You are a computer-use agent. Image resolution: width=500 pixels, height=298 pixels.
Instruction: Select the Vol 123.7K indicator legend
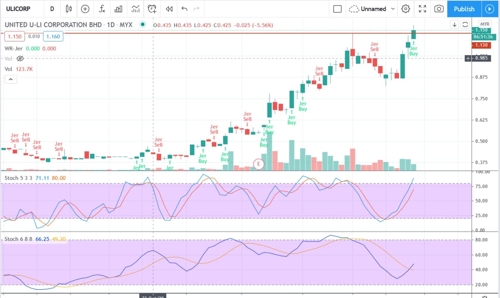[18, 69]
